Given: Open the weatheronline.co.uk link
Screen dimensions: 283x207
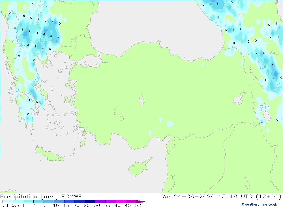Looking at the screenshot, I should (259, 204).
